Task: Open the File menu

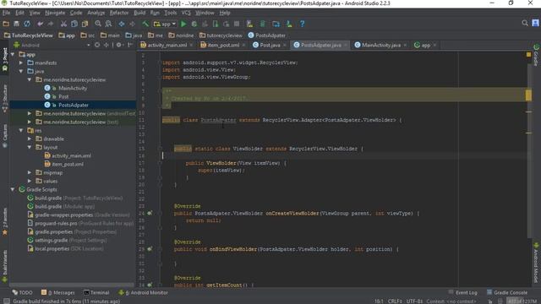Action: [x=6, y=13]
